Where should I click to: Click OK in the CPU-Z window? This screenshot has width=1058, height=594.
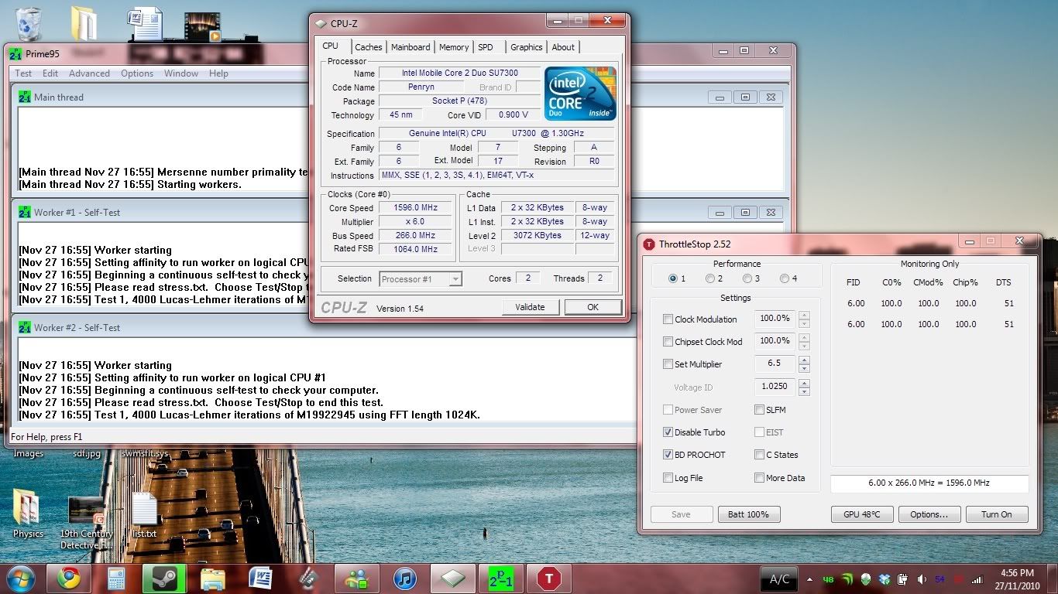[x=593, y=307]
